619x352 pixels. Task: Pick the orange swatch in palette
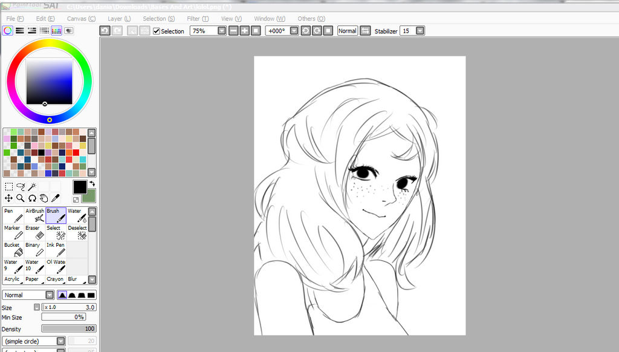[69, 152]
